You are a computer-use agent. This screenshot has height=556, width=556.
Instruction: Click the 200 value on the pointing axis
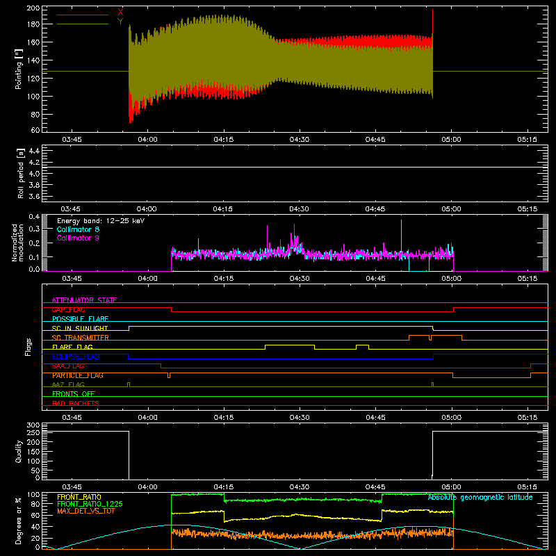(x=33, y=8)
